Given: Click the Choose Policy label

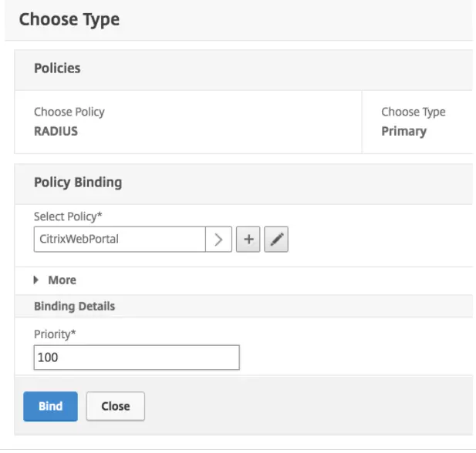Looking at the screenshot, I should point(69,112).
